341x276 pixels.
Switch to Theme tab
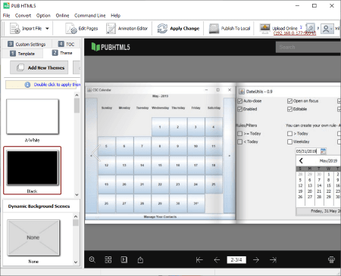point(62,53)
